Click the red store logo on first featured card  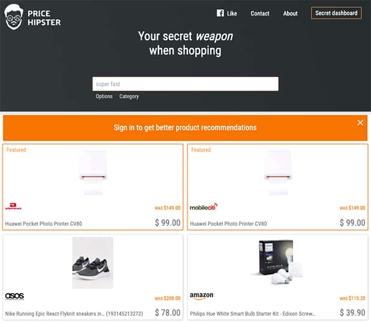[13, 208]
